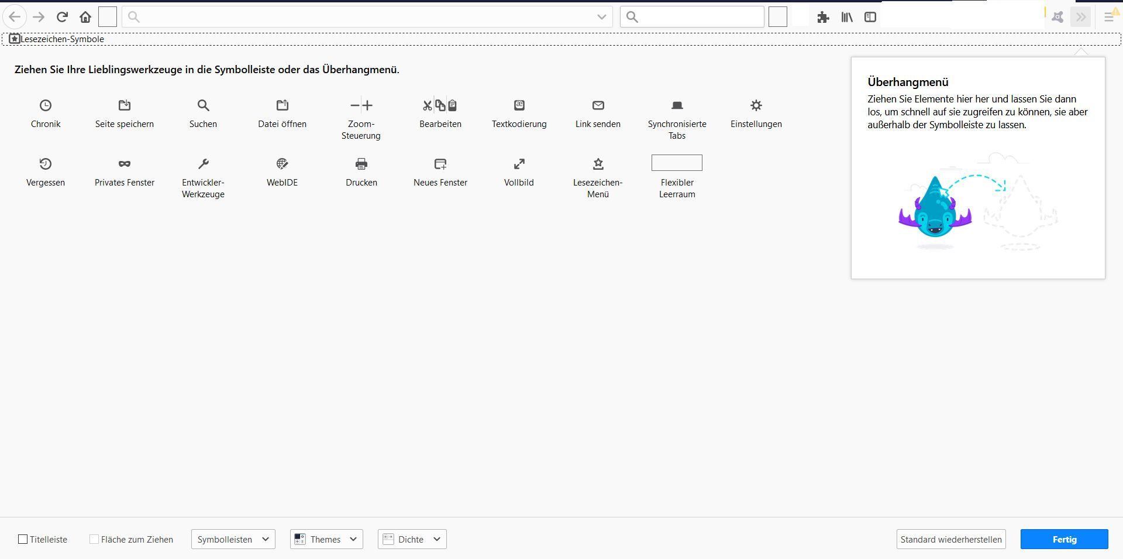Click the paste clipboard icon in Bearbeiten
The image size is (1123, 559).
pyautogui.click(x=453, y=105)
